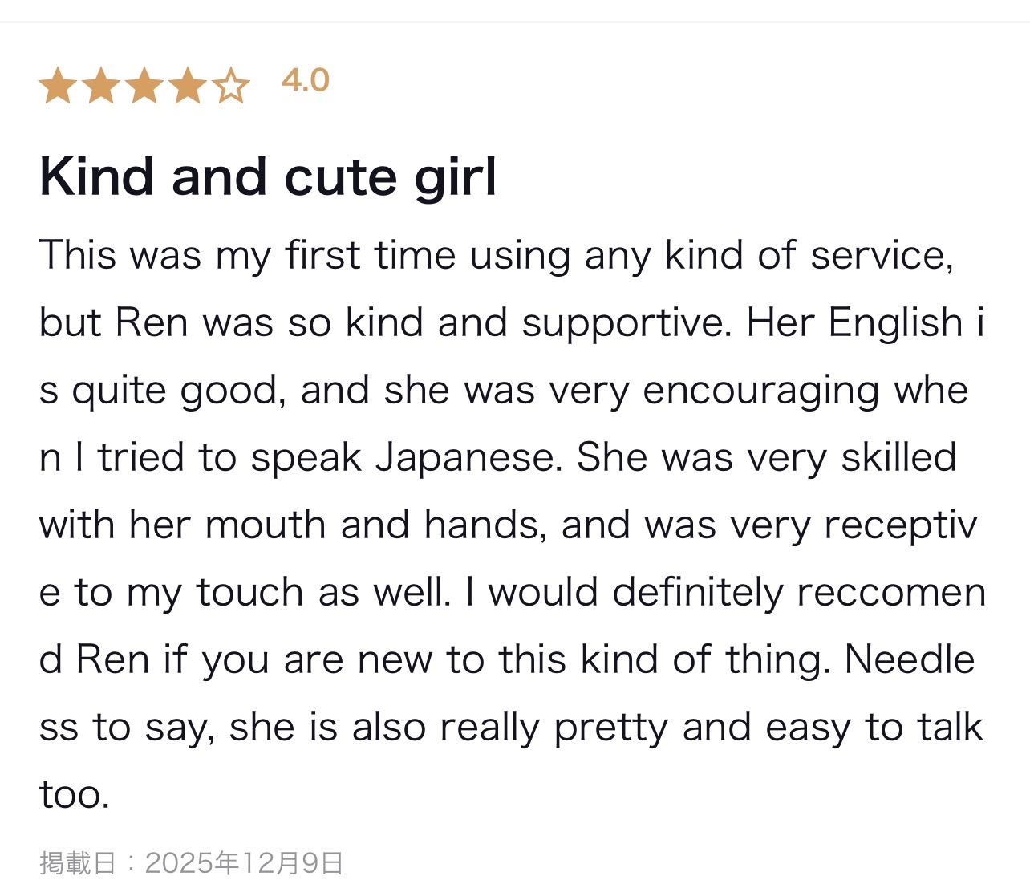Click the final word "too." of the review

74,795
